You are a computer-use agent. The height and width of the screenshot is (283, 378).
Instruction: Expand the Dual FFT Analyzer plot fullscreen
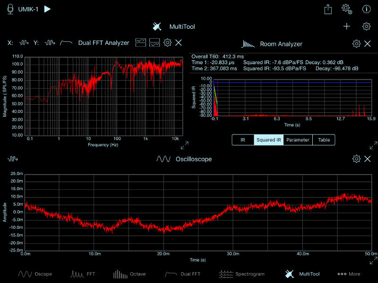[185, 145]
